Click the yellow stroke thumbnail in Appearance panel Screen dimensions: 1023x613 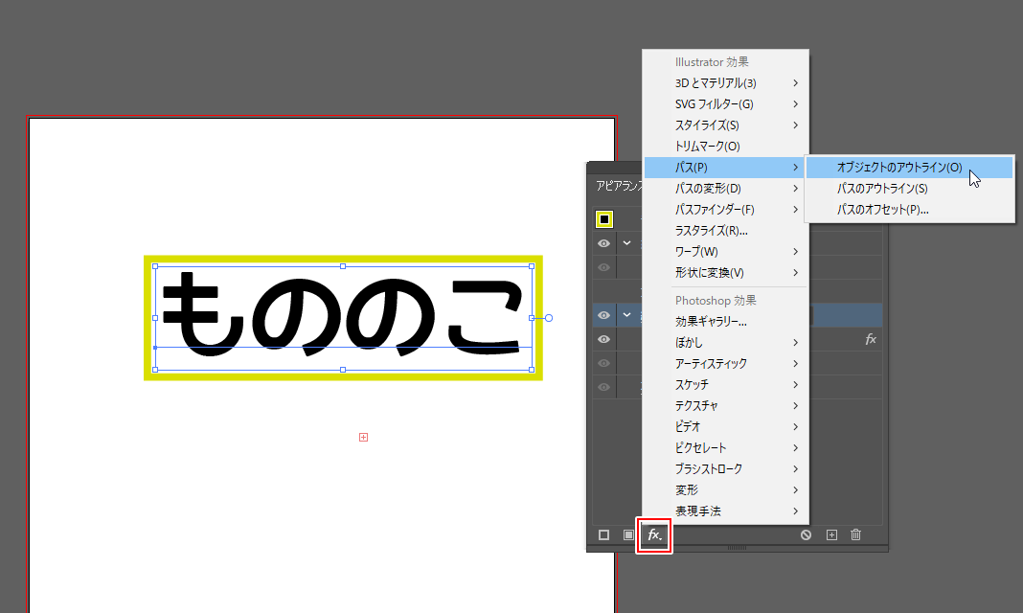[604, 219]
